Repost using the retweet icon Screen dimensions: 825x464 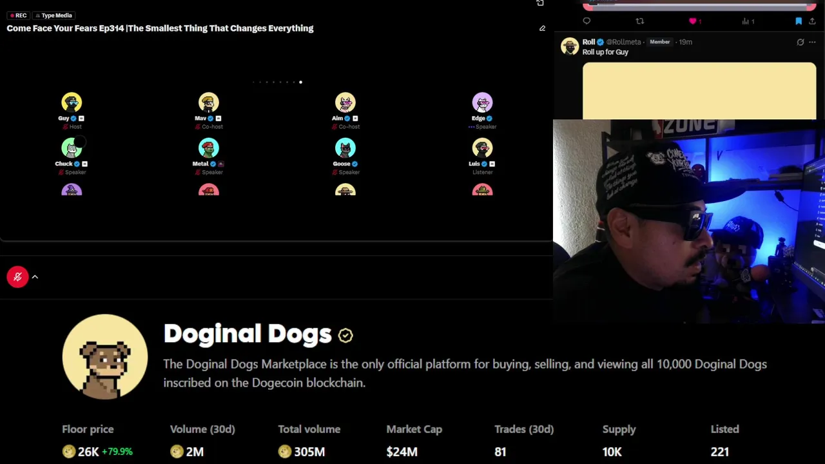639,21
